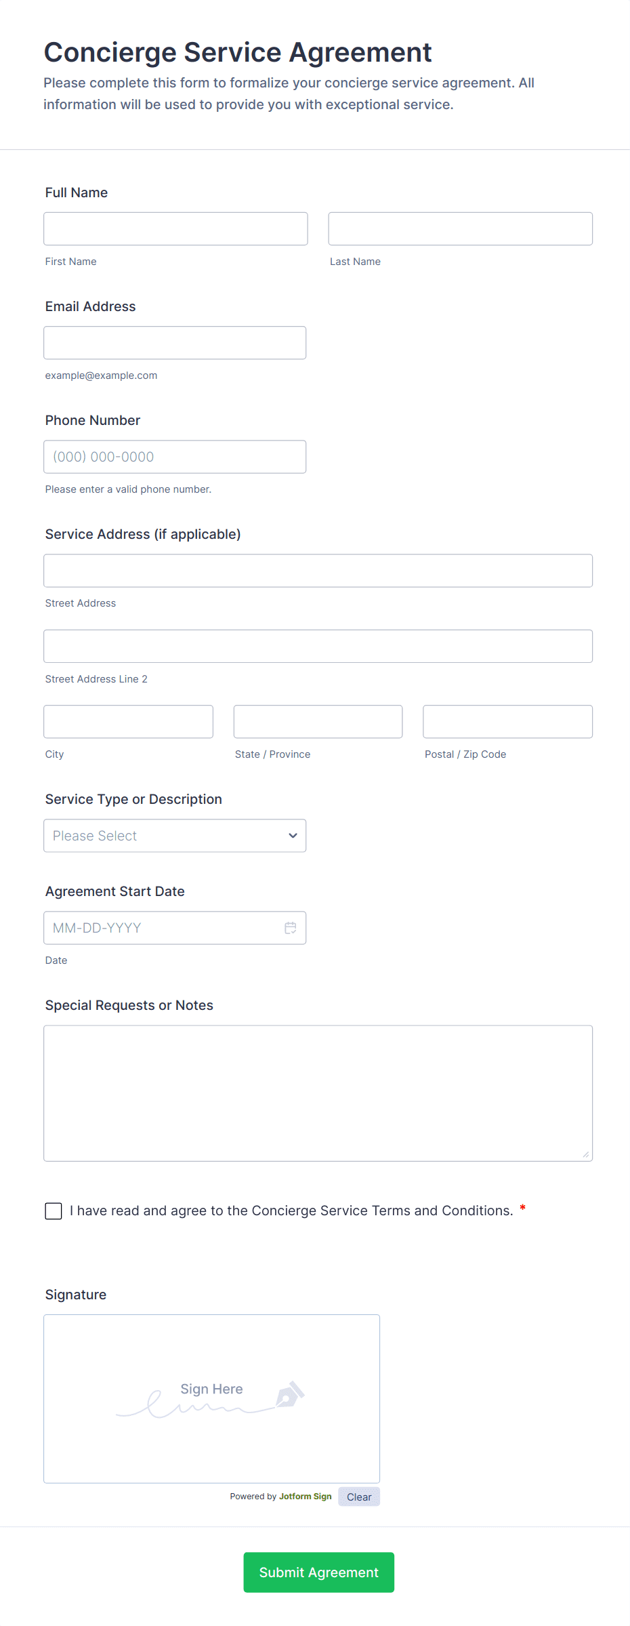The height and width of the screenshot is (1626, 630).
Task: Open the Jotform Sign link
Action: click(x=305, y=1496)
